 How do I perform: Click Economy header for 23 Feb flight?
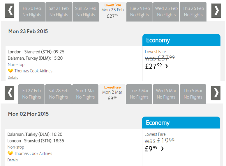coord(181,40)
